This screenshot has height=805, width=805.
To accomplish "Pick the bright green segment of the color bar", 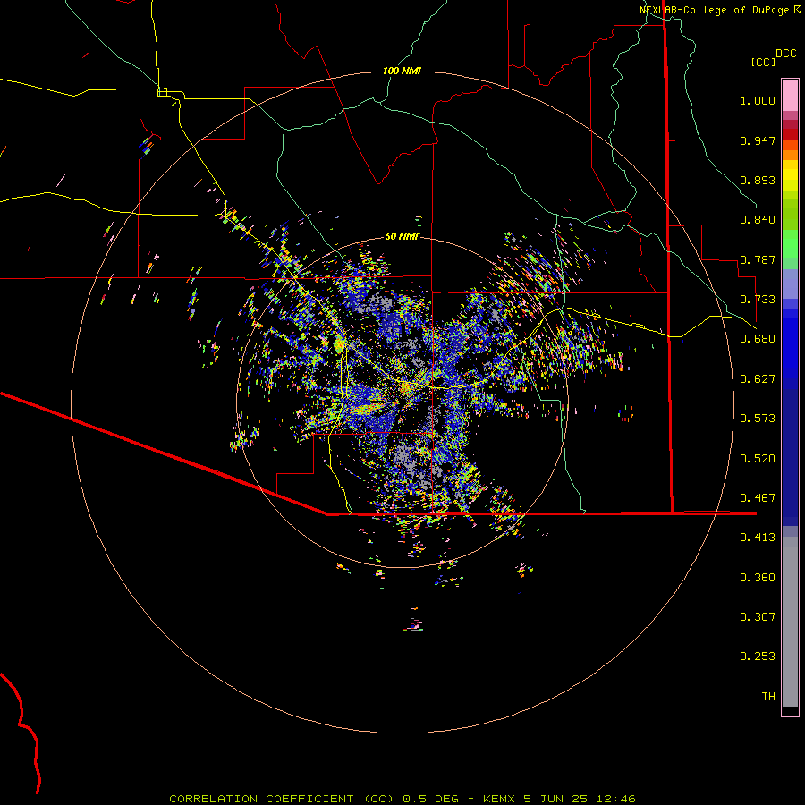I will [790, 244].
